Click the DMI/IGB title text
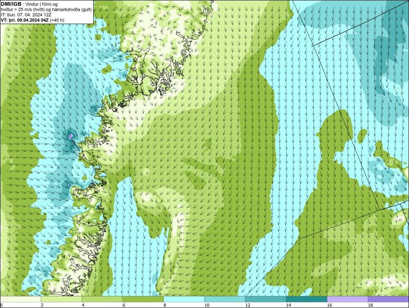 (x=11, y=4)
